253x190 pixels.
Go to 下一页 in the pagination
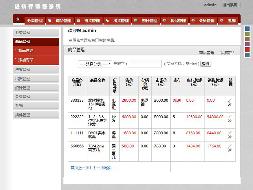pos(98,168)
